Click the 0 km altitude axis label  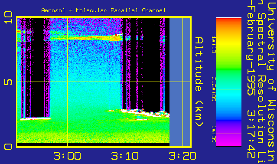(9, 147)
